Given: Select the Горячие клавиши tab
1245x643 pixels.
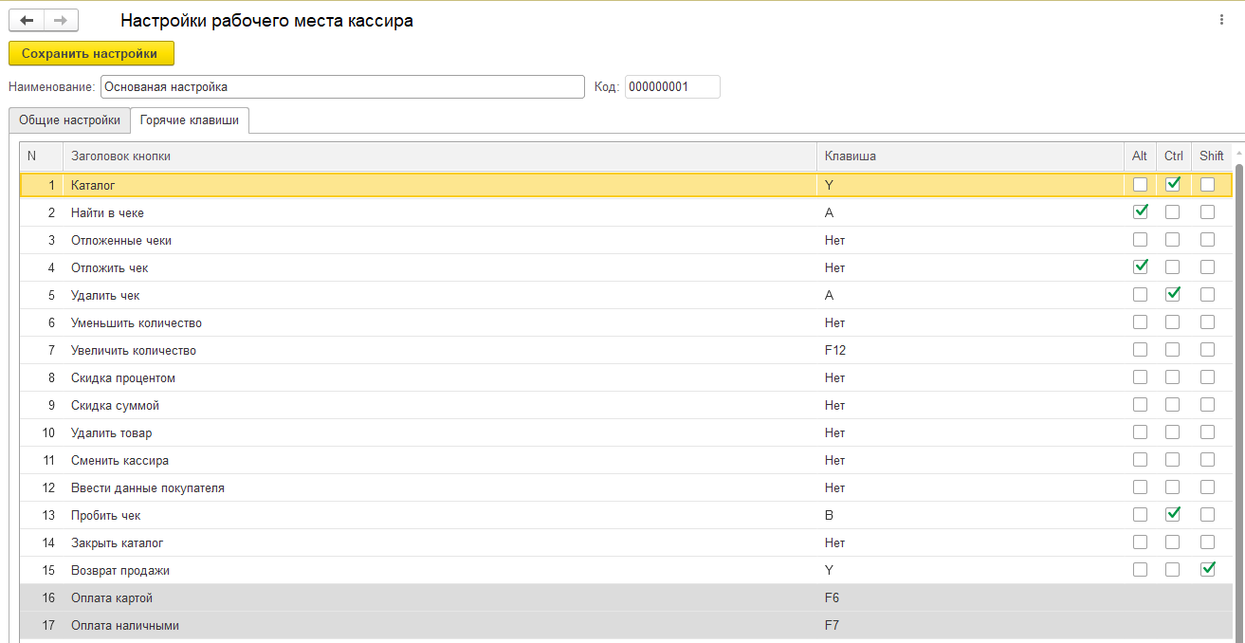Looking at the screenshot, I should point(190,120).
